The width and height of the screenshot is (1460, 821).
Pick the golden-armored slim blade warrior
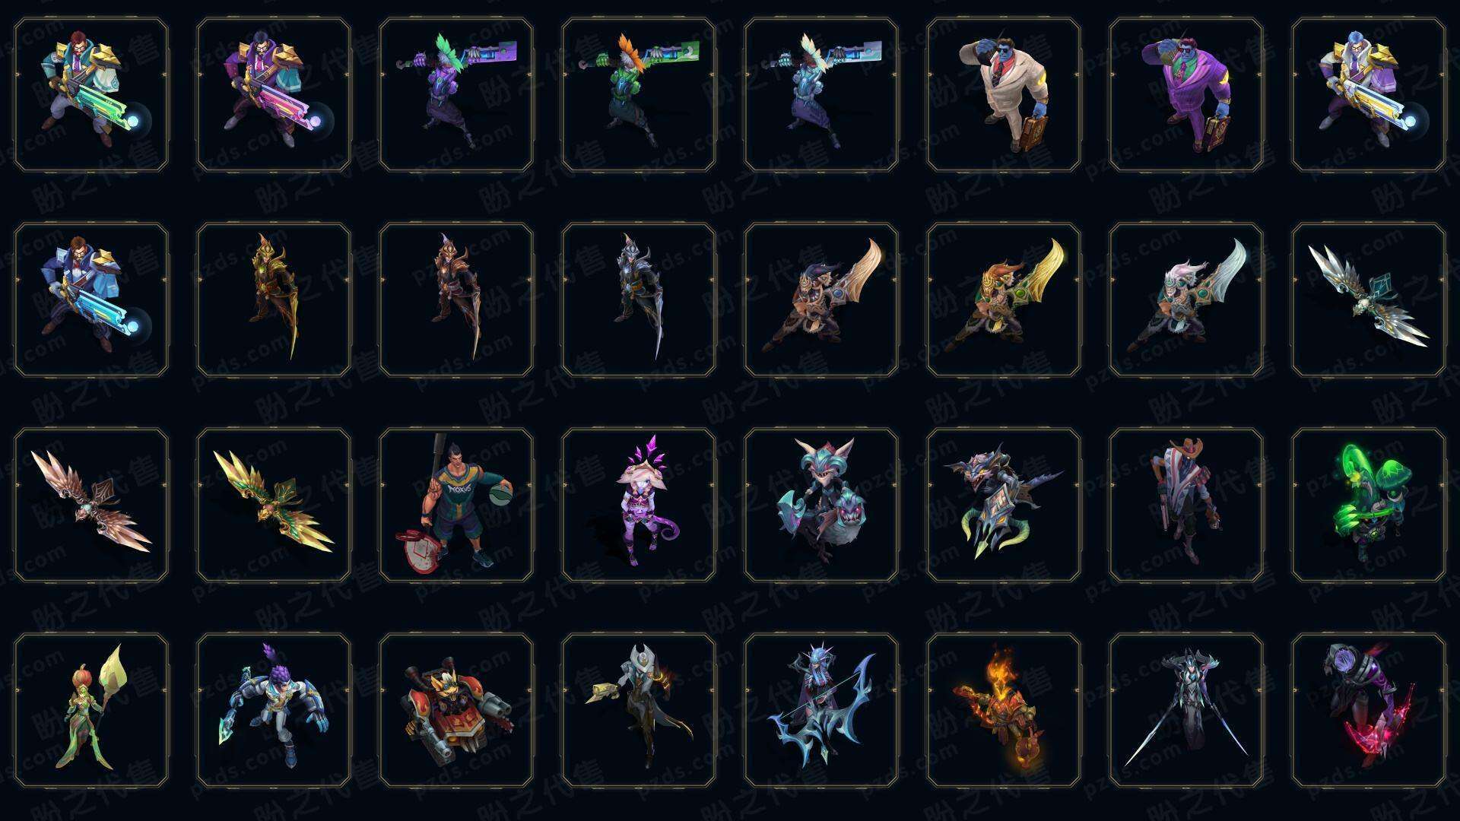click(274, 300)
